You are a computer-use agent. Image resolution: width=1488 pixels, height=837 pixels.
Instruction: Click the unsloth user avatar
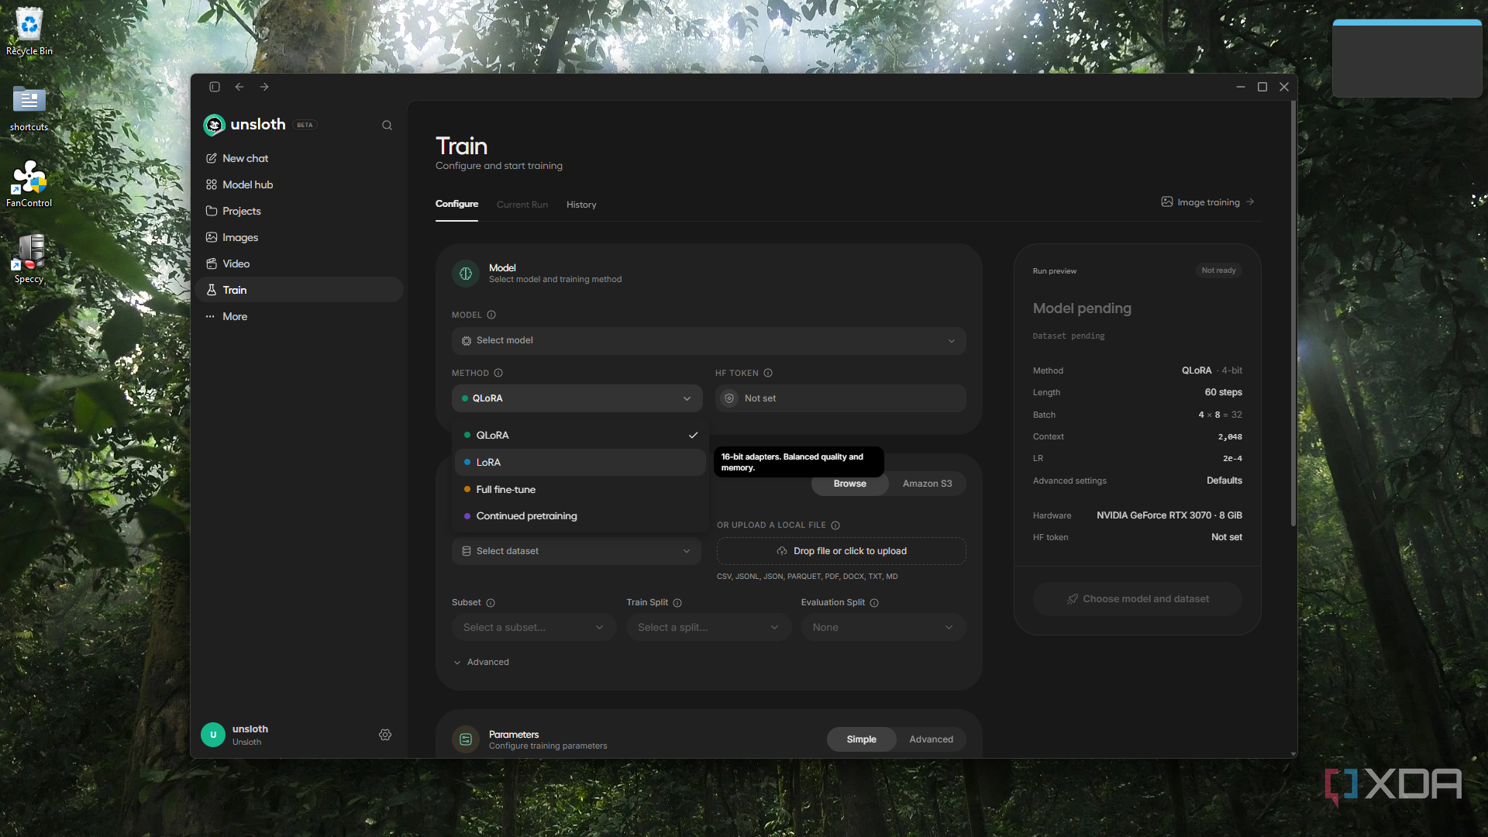pyautogui.click(x=213, y=735)
